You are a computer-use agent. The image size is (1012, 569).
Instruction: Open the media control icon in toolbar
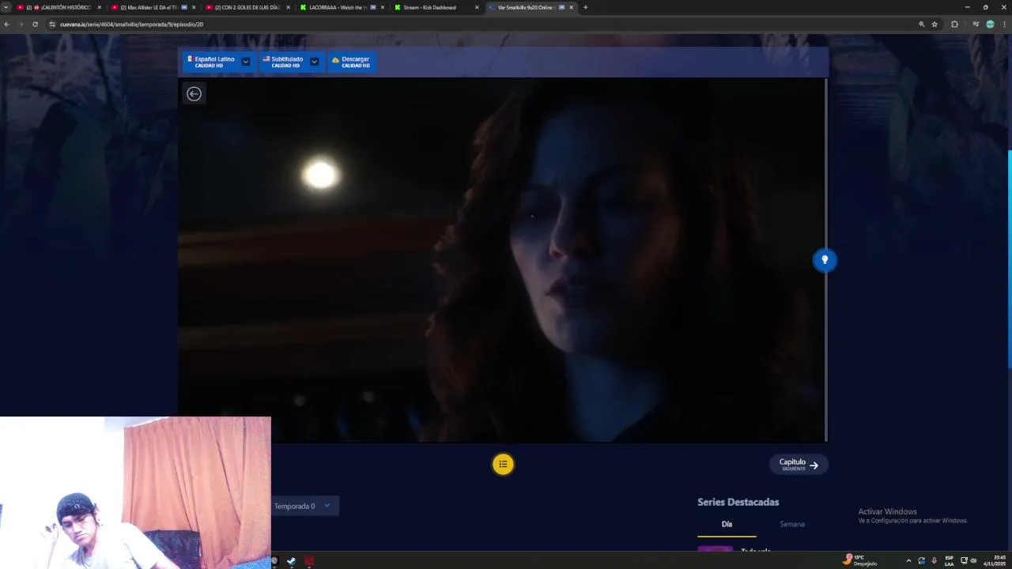click(x=976, y=24)
